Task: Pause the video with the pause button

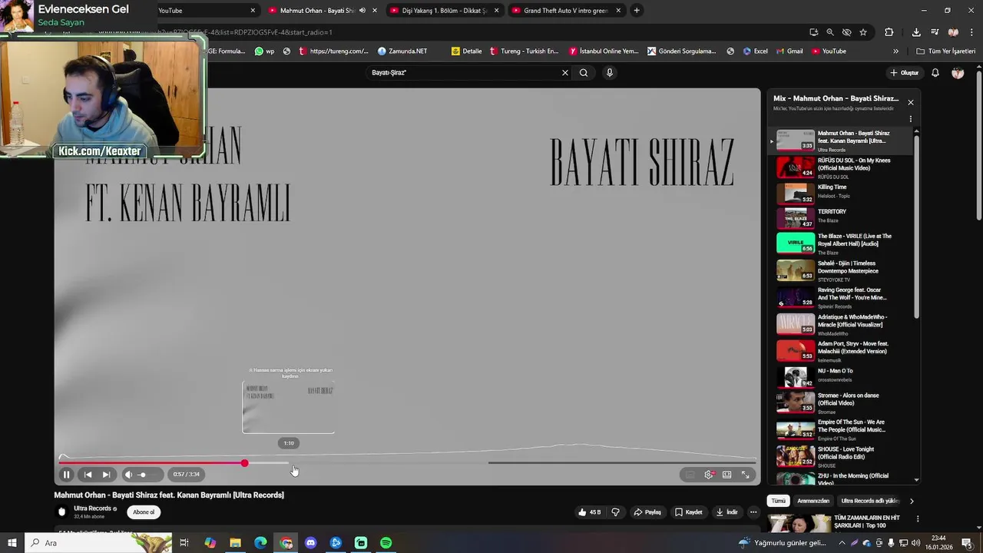Action: pyautogui.click(x=66, y=475)
